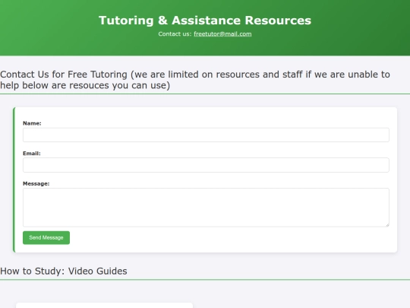Click the Name input field

[206, 135]
